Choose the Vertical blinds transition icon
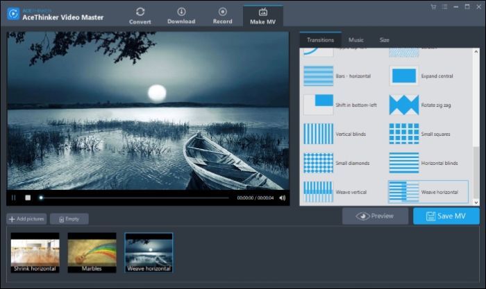486x289 pixels. 319,134
